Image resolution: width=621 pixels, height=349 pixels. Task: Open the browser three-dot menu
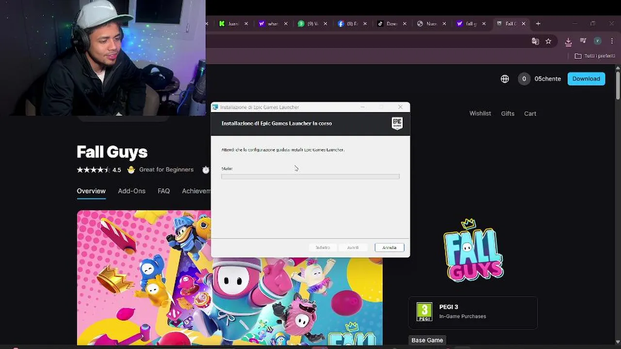[x=612, y=41]
